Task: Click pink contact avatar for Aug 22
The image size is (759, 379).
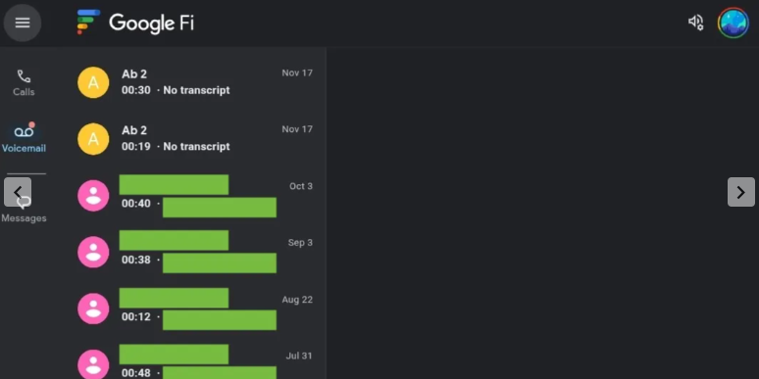Action: 93,308
